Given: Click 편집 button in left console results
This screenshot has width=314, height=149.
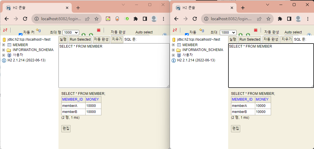Looking at the screenshot, I should tap(66, 129).
